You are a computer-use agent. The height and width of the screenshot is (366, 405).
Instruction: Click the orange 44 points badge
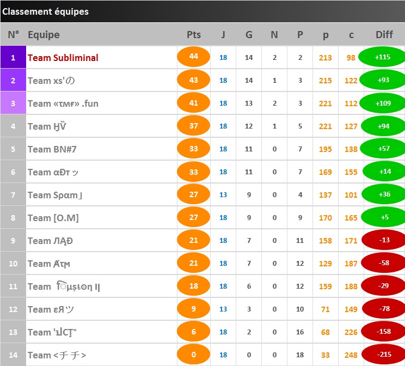point(193,57)
